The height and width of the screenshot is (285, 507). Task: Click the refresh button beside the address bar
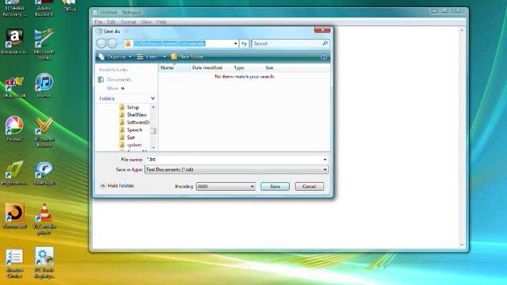244,44
